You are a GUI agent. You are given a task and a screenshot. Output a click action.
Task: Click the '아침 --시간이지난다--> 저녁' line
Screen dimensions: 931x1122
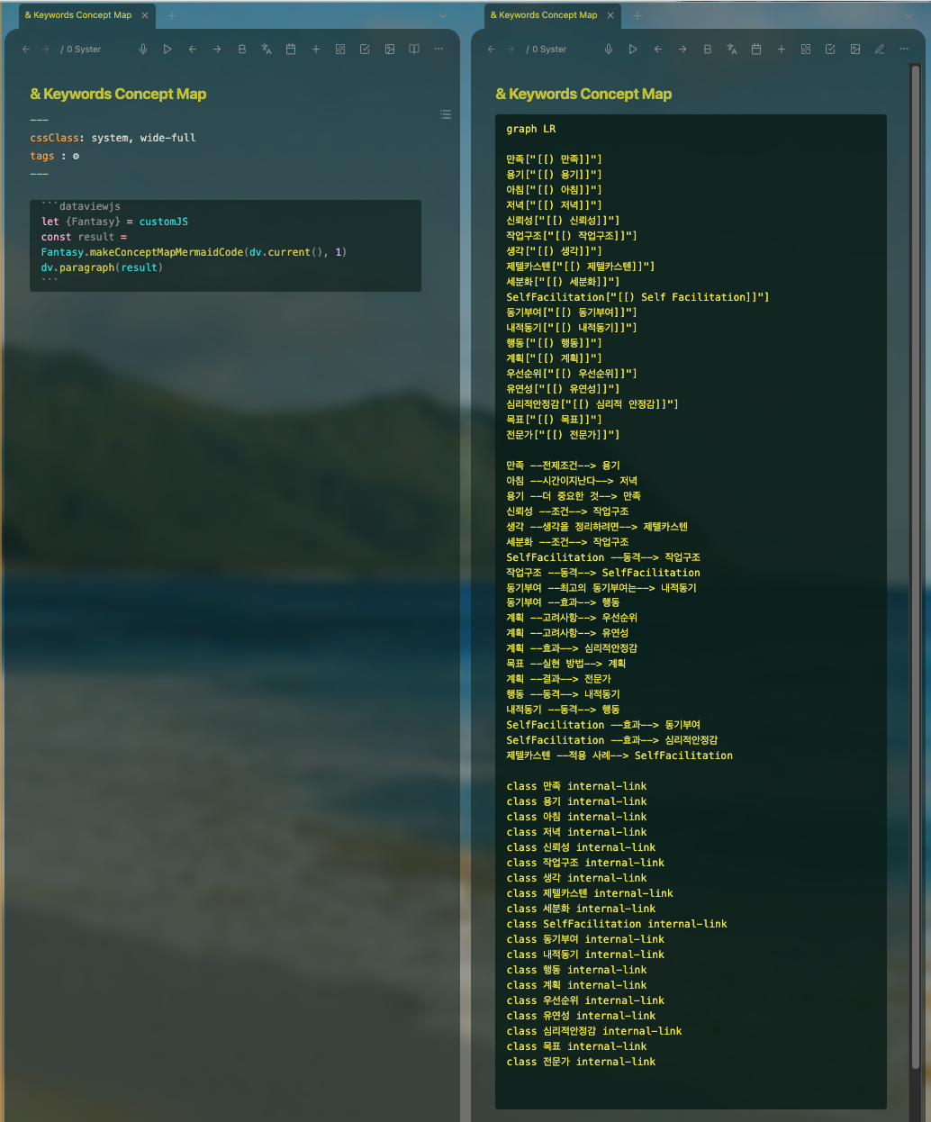[x=572, y=481]
